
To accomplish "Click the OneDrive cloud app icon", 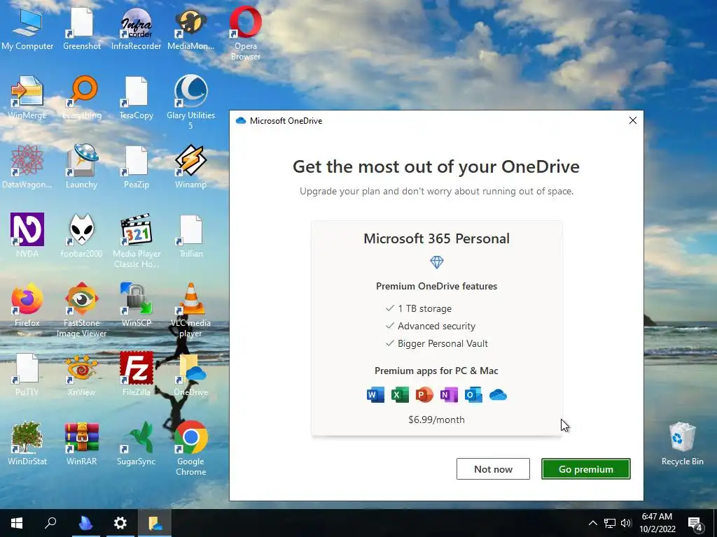I will point(498,395).
